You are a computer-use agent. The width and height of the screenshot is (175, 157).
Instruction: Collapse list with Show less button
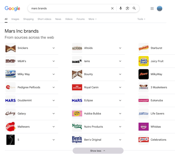tap(98, 151)
